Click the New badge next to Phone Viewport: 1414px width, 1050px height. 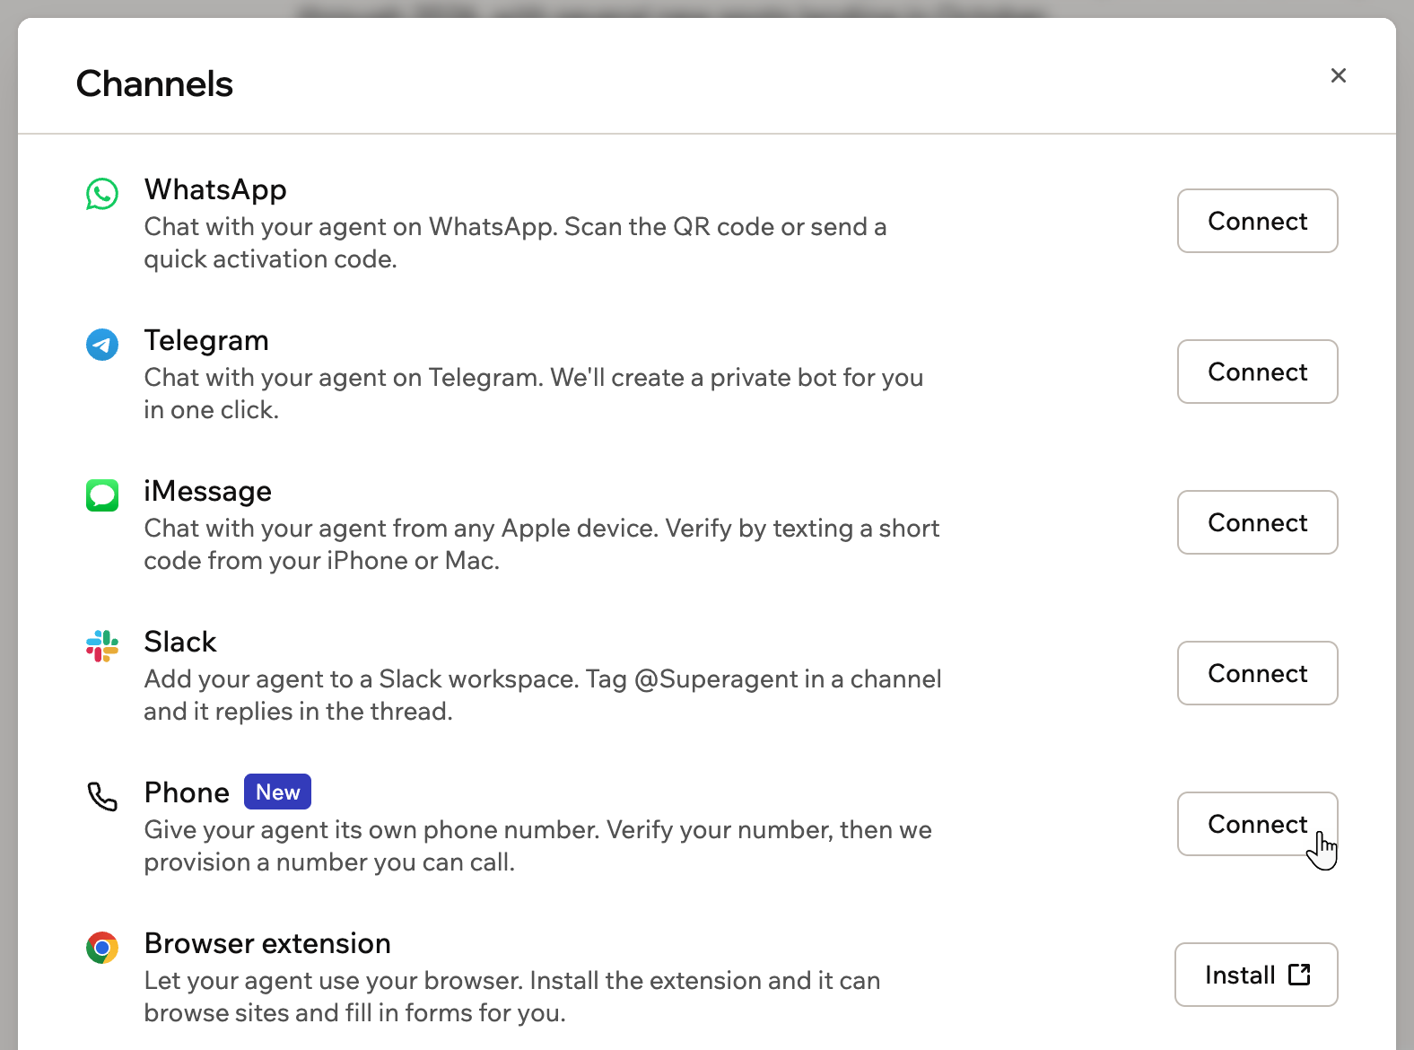[x=278, y=792]
